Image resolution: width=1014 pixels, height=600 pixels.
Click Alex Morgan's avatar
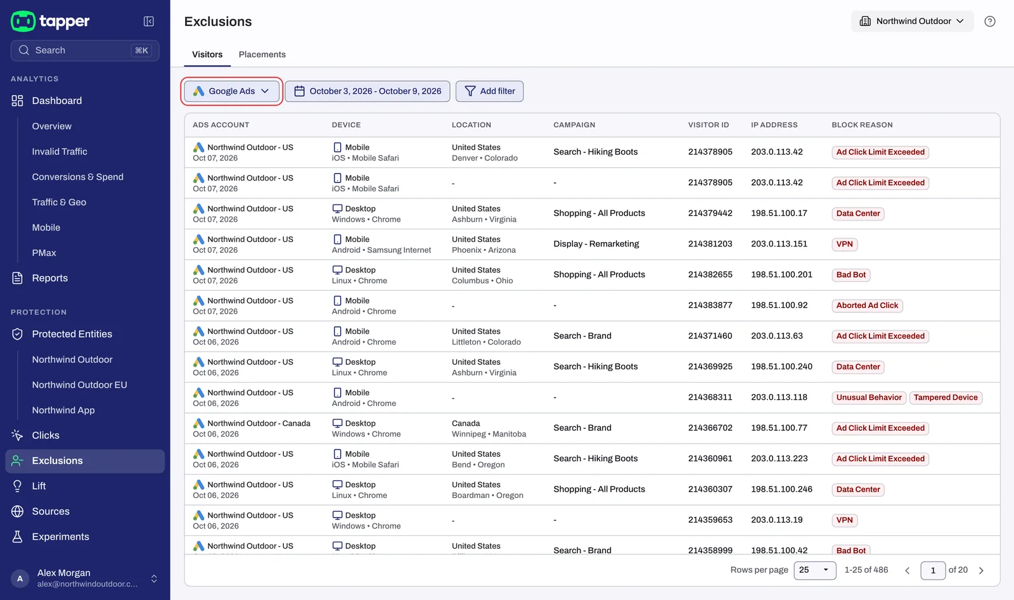point(20,578)
